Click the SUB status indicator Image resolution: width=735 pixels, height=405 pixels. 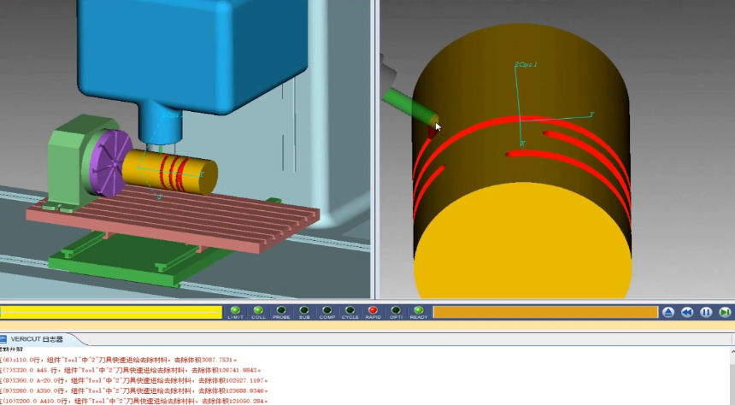[304, 311]
